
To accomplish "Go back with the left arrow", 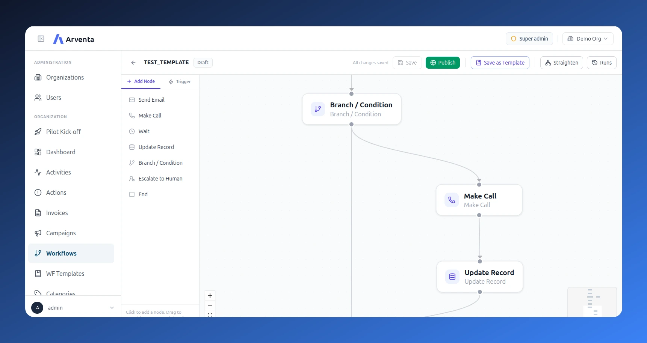I will [133, 63].
